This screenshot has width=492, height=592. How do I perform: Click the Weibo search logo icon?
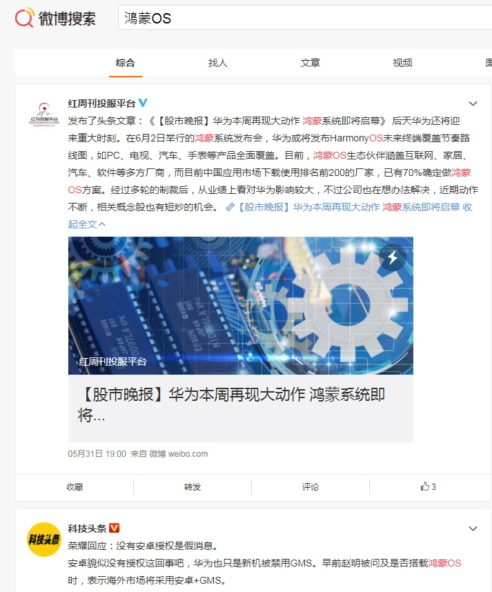25,18
